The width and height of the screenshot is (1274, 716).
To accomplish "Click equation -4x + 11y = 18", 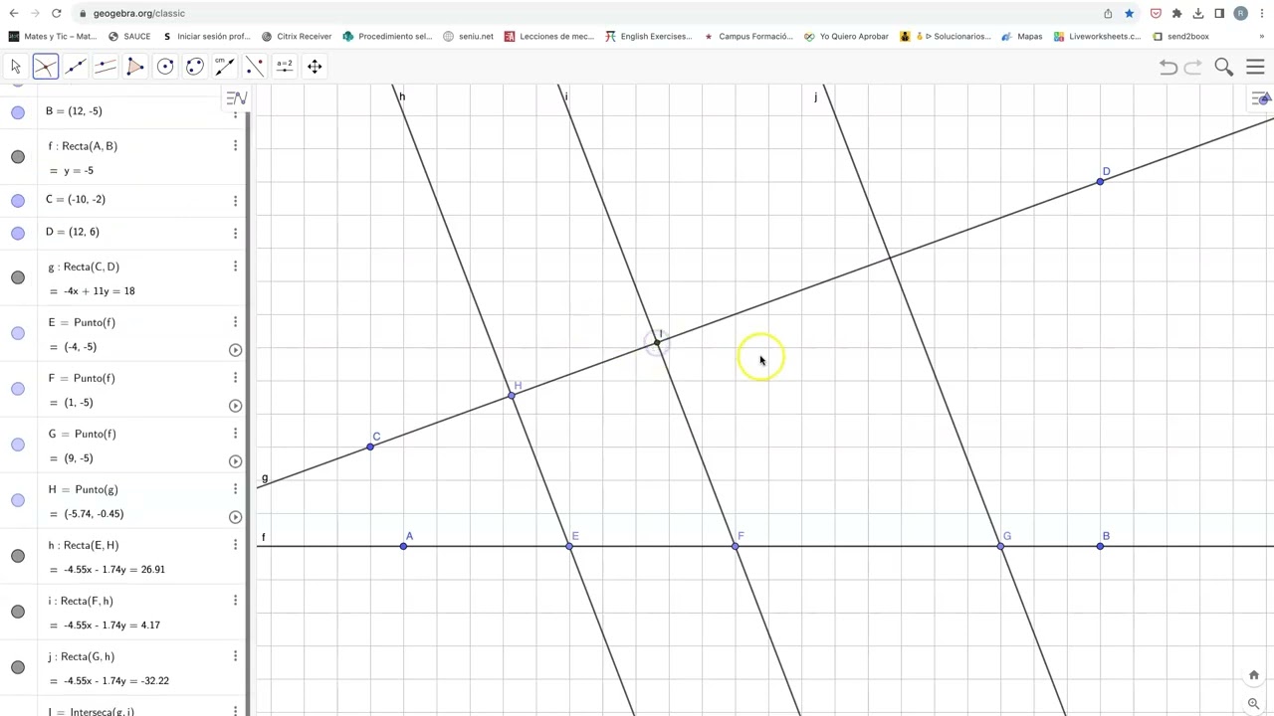I will point(100,291).
